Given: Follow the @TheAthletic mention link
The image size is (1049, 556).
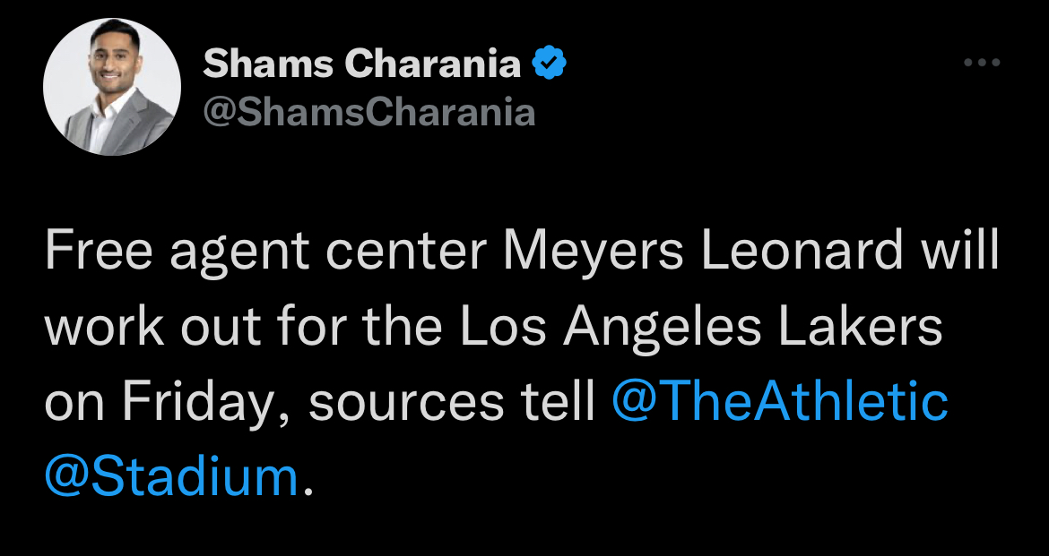Looking at the screenshot, I should coord(780,402).
